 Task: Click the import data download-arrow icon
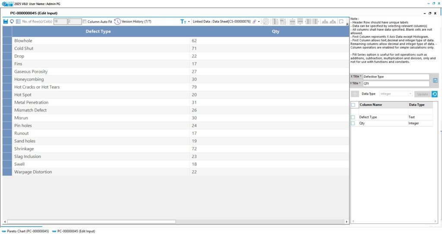pos(325,22)
